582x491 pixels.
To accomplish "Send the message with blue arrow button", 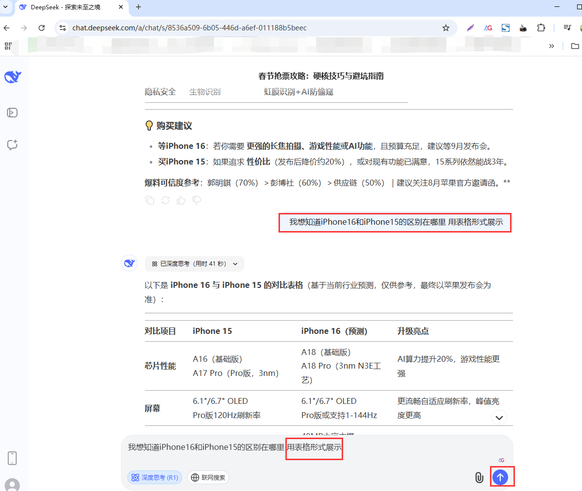I will [500, 477].
